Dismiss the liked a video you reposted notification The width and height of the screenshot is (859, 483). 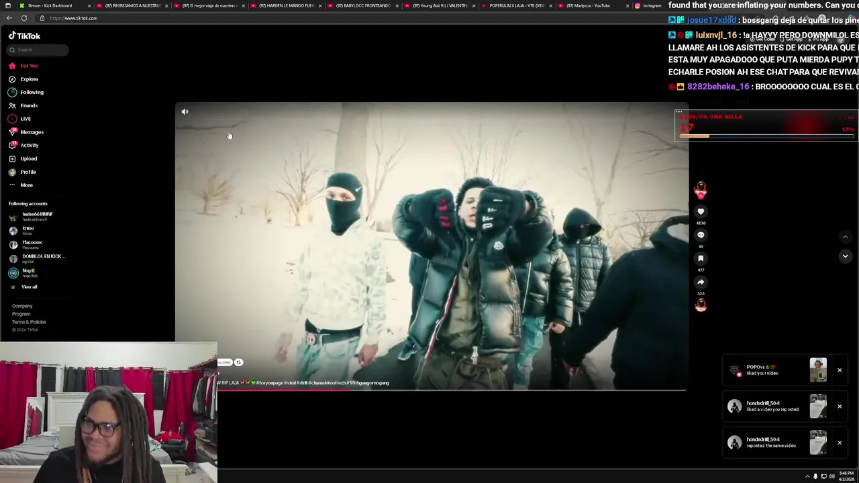[839, 406]
